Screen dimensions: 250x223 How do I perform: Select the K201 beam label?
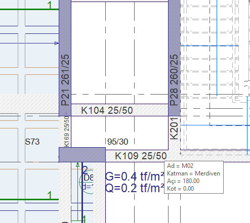(x=174, y=129)
